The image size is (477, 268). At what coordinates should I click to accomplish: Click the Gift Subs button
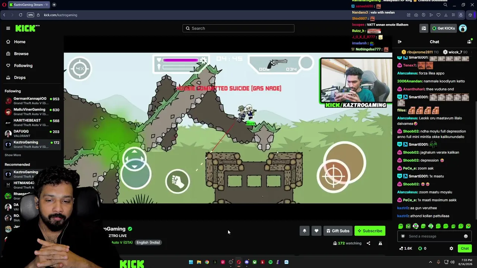click(338, 231)
